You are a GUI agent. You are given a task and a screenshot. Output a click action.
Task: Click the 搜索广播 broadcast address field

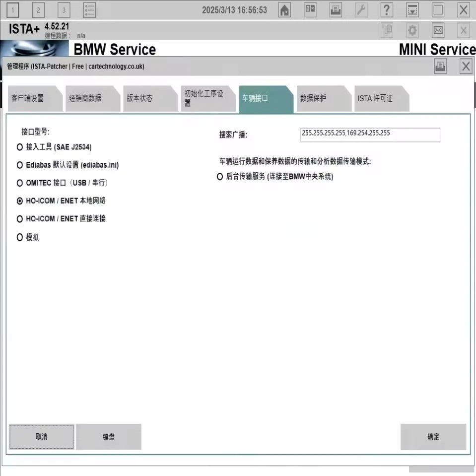(369, 135)
